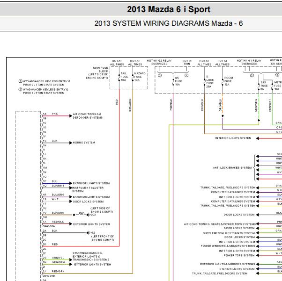Viewport: 282px width, 281px height.
Task: Select the "INSTRUMENT CLUSTER SYSTEM" label
Action: pyautogui.click(x=88, y=189)
